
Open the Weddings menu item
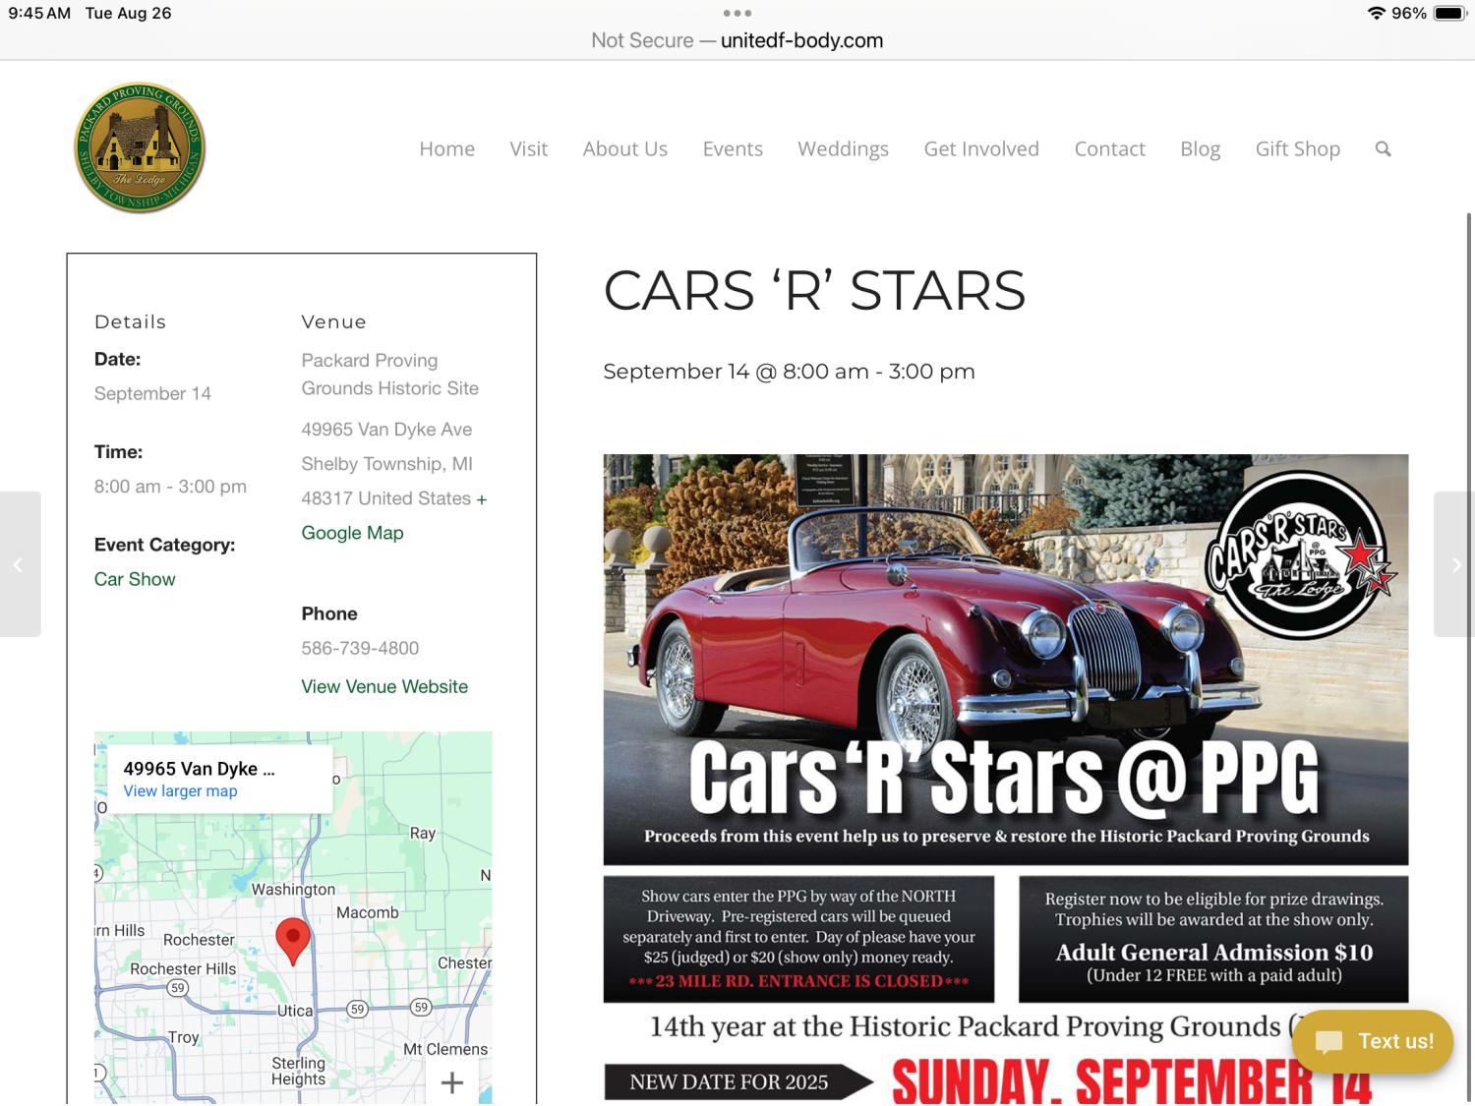(843, 148)
